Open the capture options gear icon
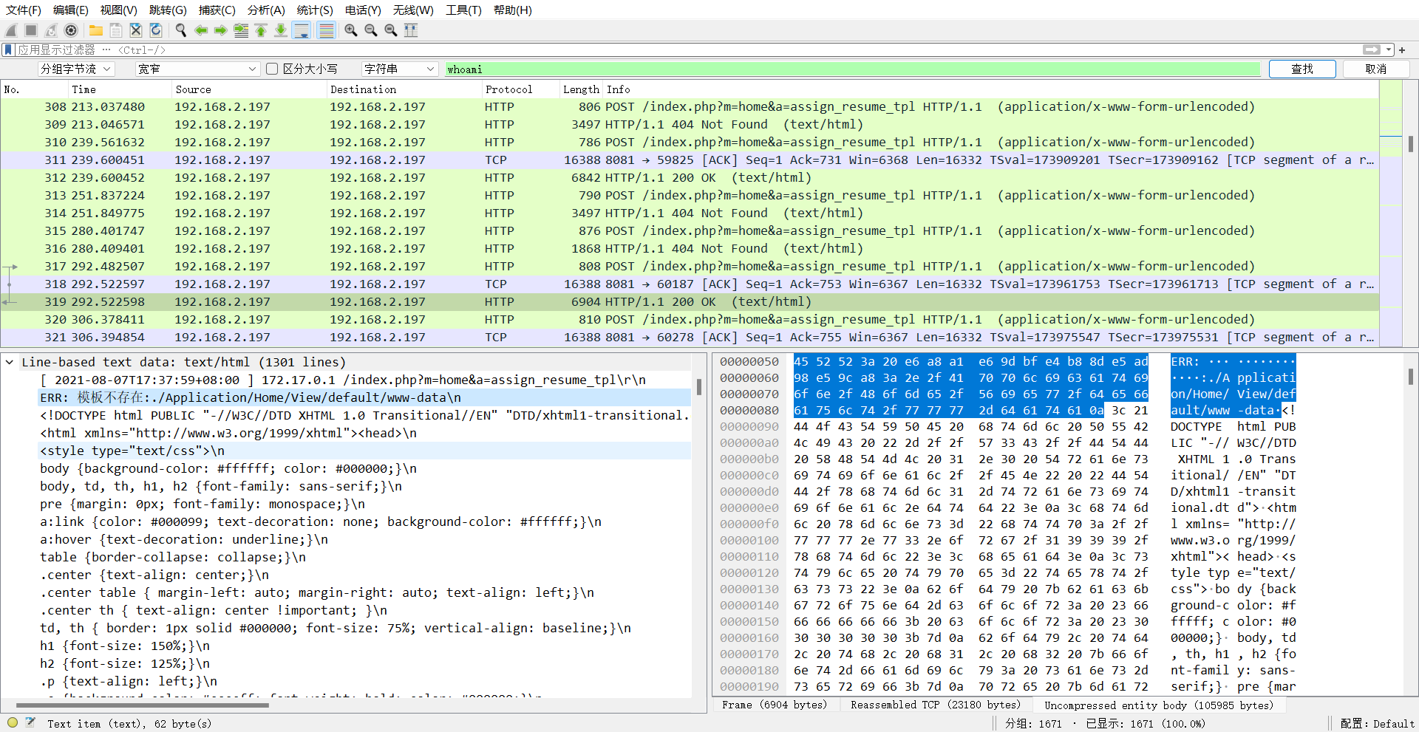 [71, 30]
